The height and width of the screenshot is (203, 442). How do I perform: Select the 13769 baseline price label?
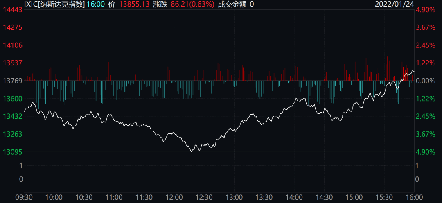tap(11, 81)
